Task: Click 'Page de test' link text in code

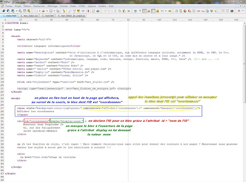Action: 60,157
